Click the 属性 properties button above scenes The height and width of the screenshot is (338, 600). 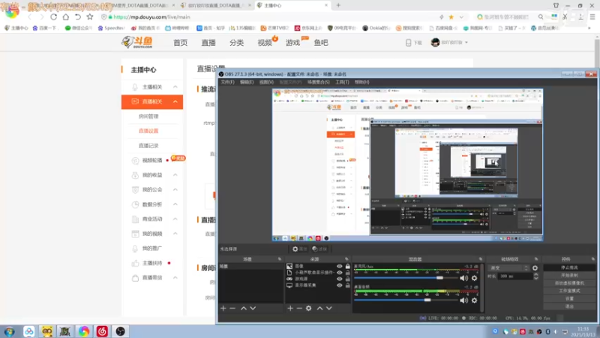coord(299,249)
